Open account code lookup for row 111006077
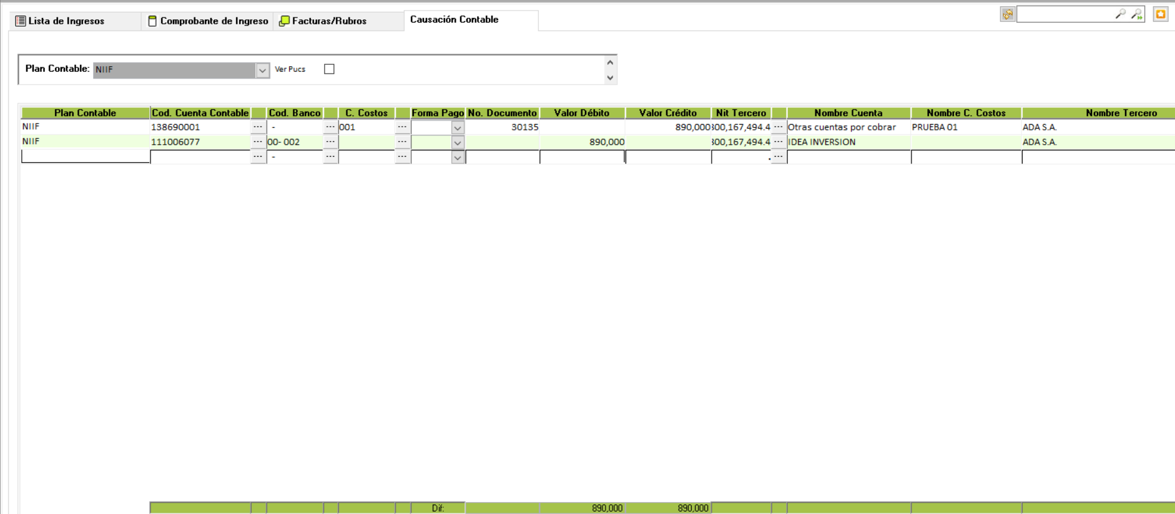The height and width of the screenshot is (514, 1175). (x=258, y=142)
